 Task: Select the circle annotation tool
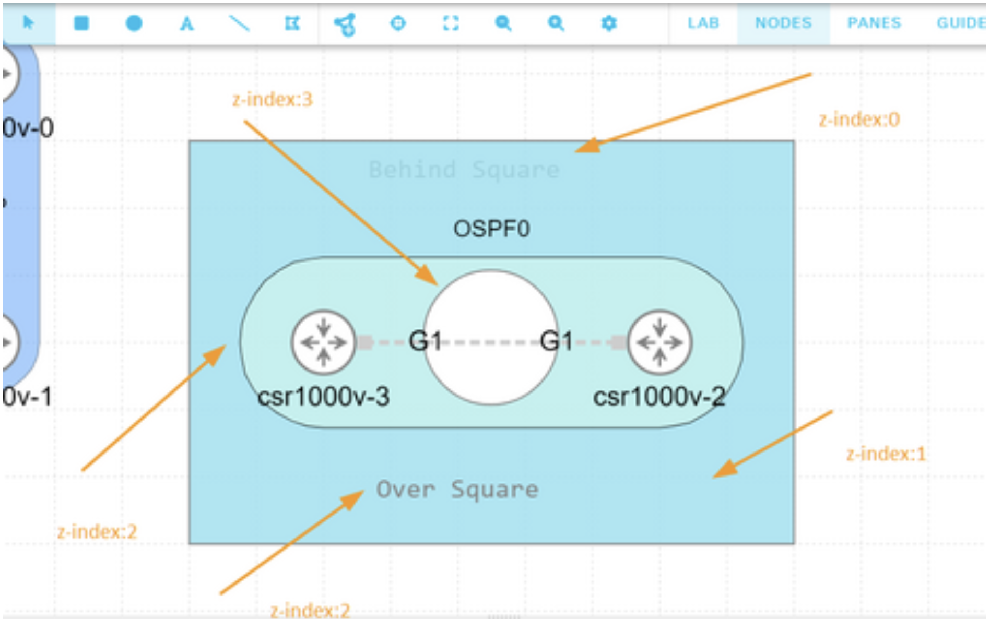pos(134,23)
